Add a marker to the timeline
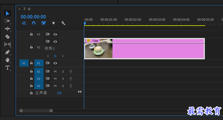The width and height of the screenshot is (223, 120). pos(53,23)
